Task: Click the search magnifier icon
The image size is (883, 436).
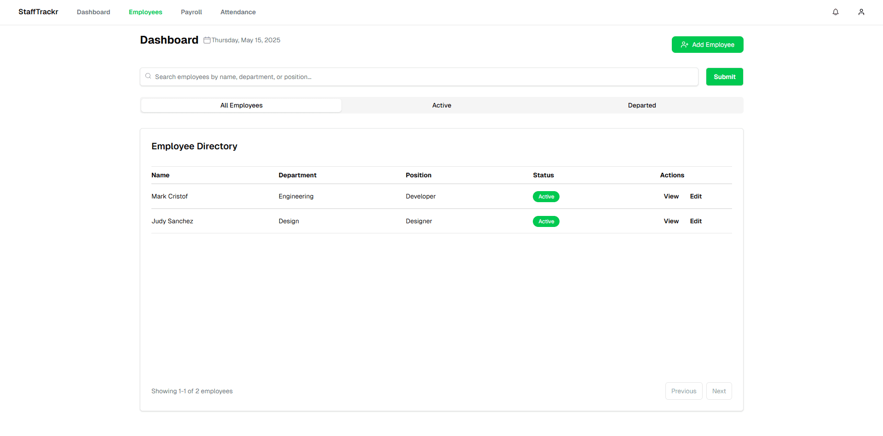Action: pyautogui.click(x=148, y=76)
